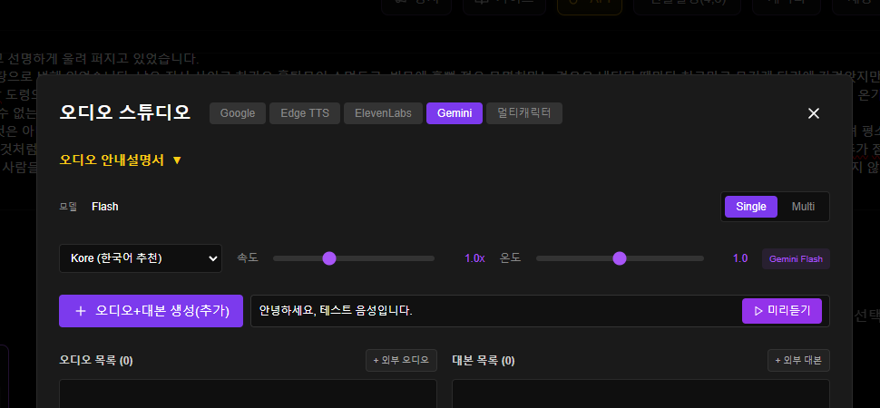
Task: Expand the 오디오 안내설명서 section
Action: point(112,160)
